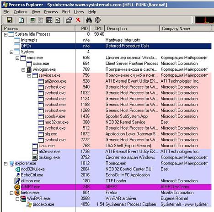Click the taskmgr.exe computer icon
214x212 pixels.
(35, 158)
